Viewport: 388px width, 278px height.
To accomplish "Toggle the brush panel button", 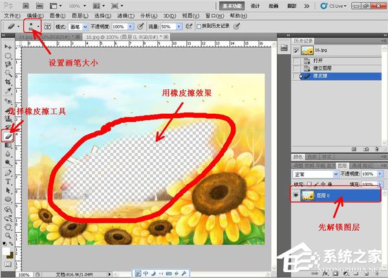I will click(x=47, y=27).
